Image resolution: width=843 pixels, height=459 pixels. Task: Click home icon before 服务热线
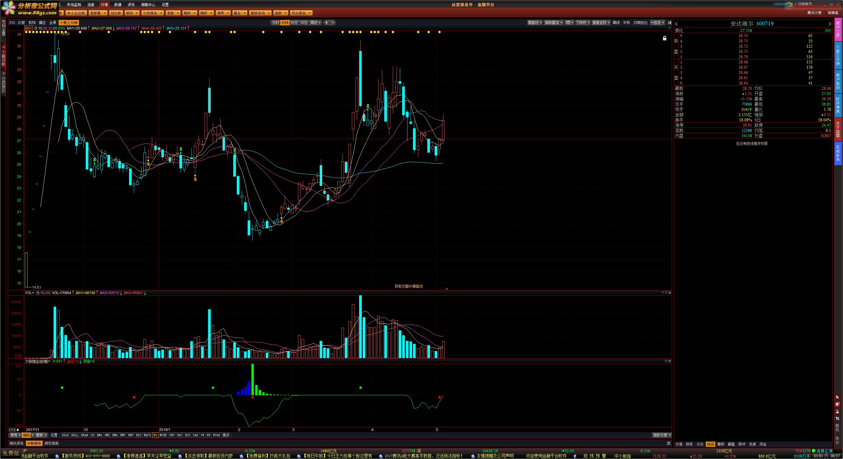[57, 456]
